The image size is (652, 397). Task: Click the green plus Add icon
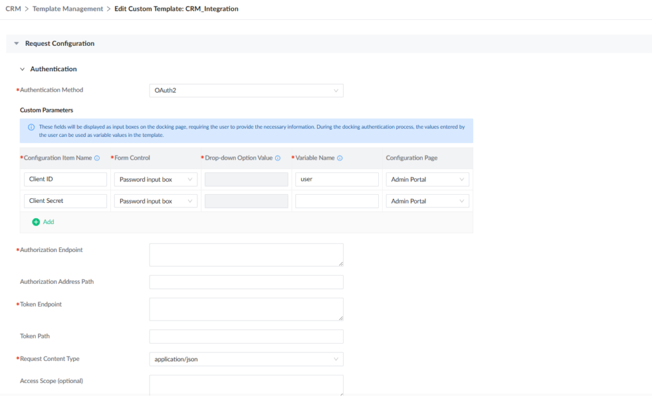tap(36, 222)
